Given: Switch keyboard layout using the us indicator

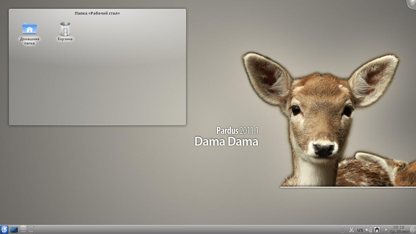Looking at the screenshot, I should click(x=360, y=230).
